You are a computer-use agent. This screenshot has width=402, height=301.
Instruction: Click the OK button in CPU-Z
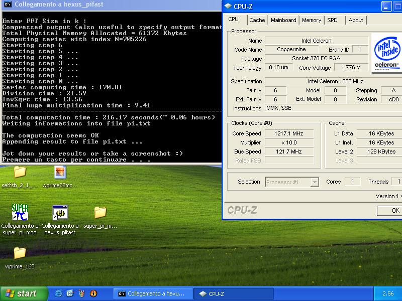pyautogui.click(x=389, y=211)
